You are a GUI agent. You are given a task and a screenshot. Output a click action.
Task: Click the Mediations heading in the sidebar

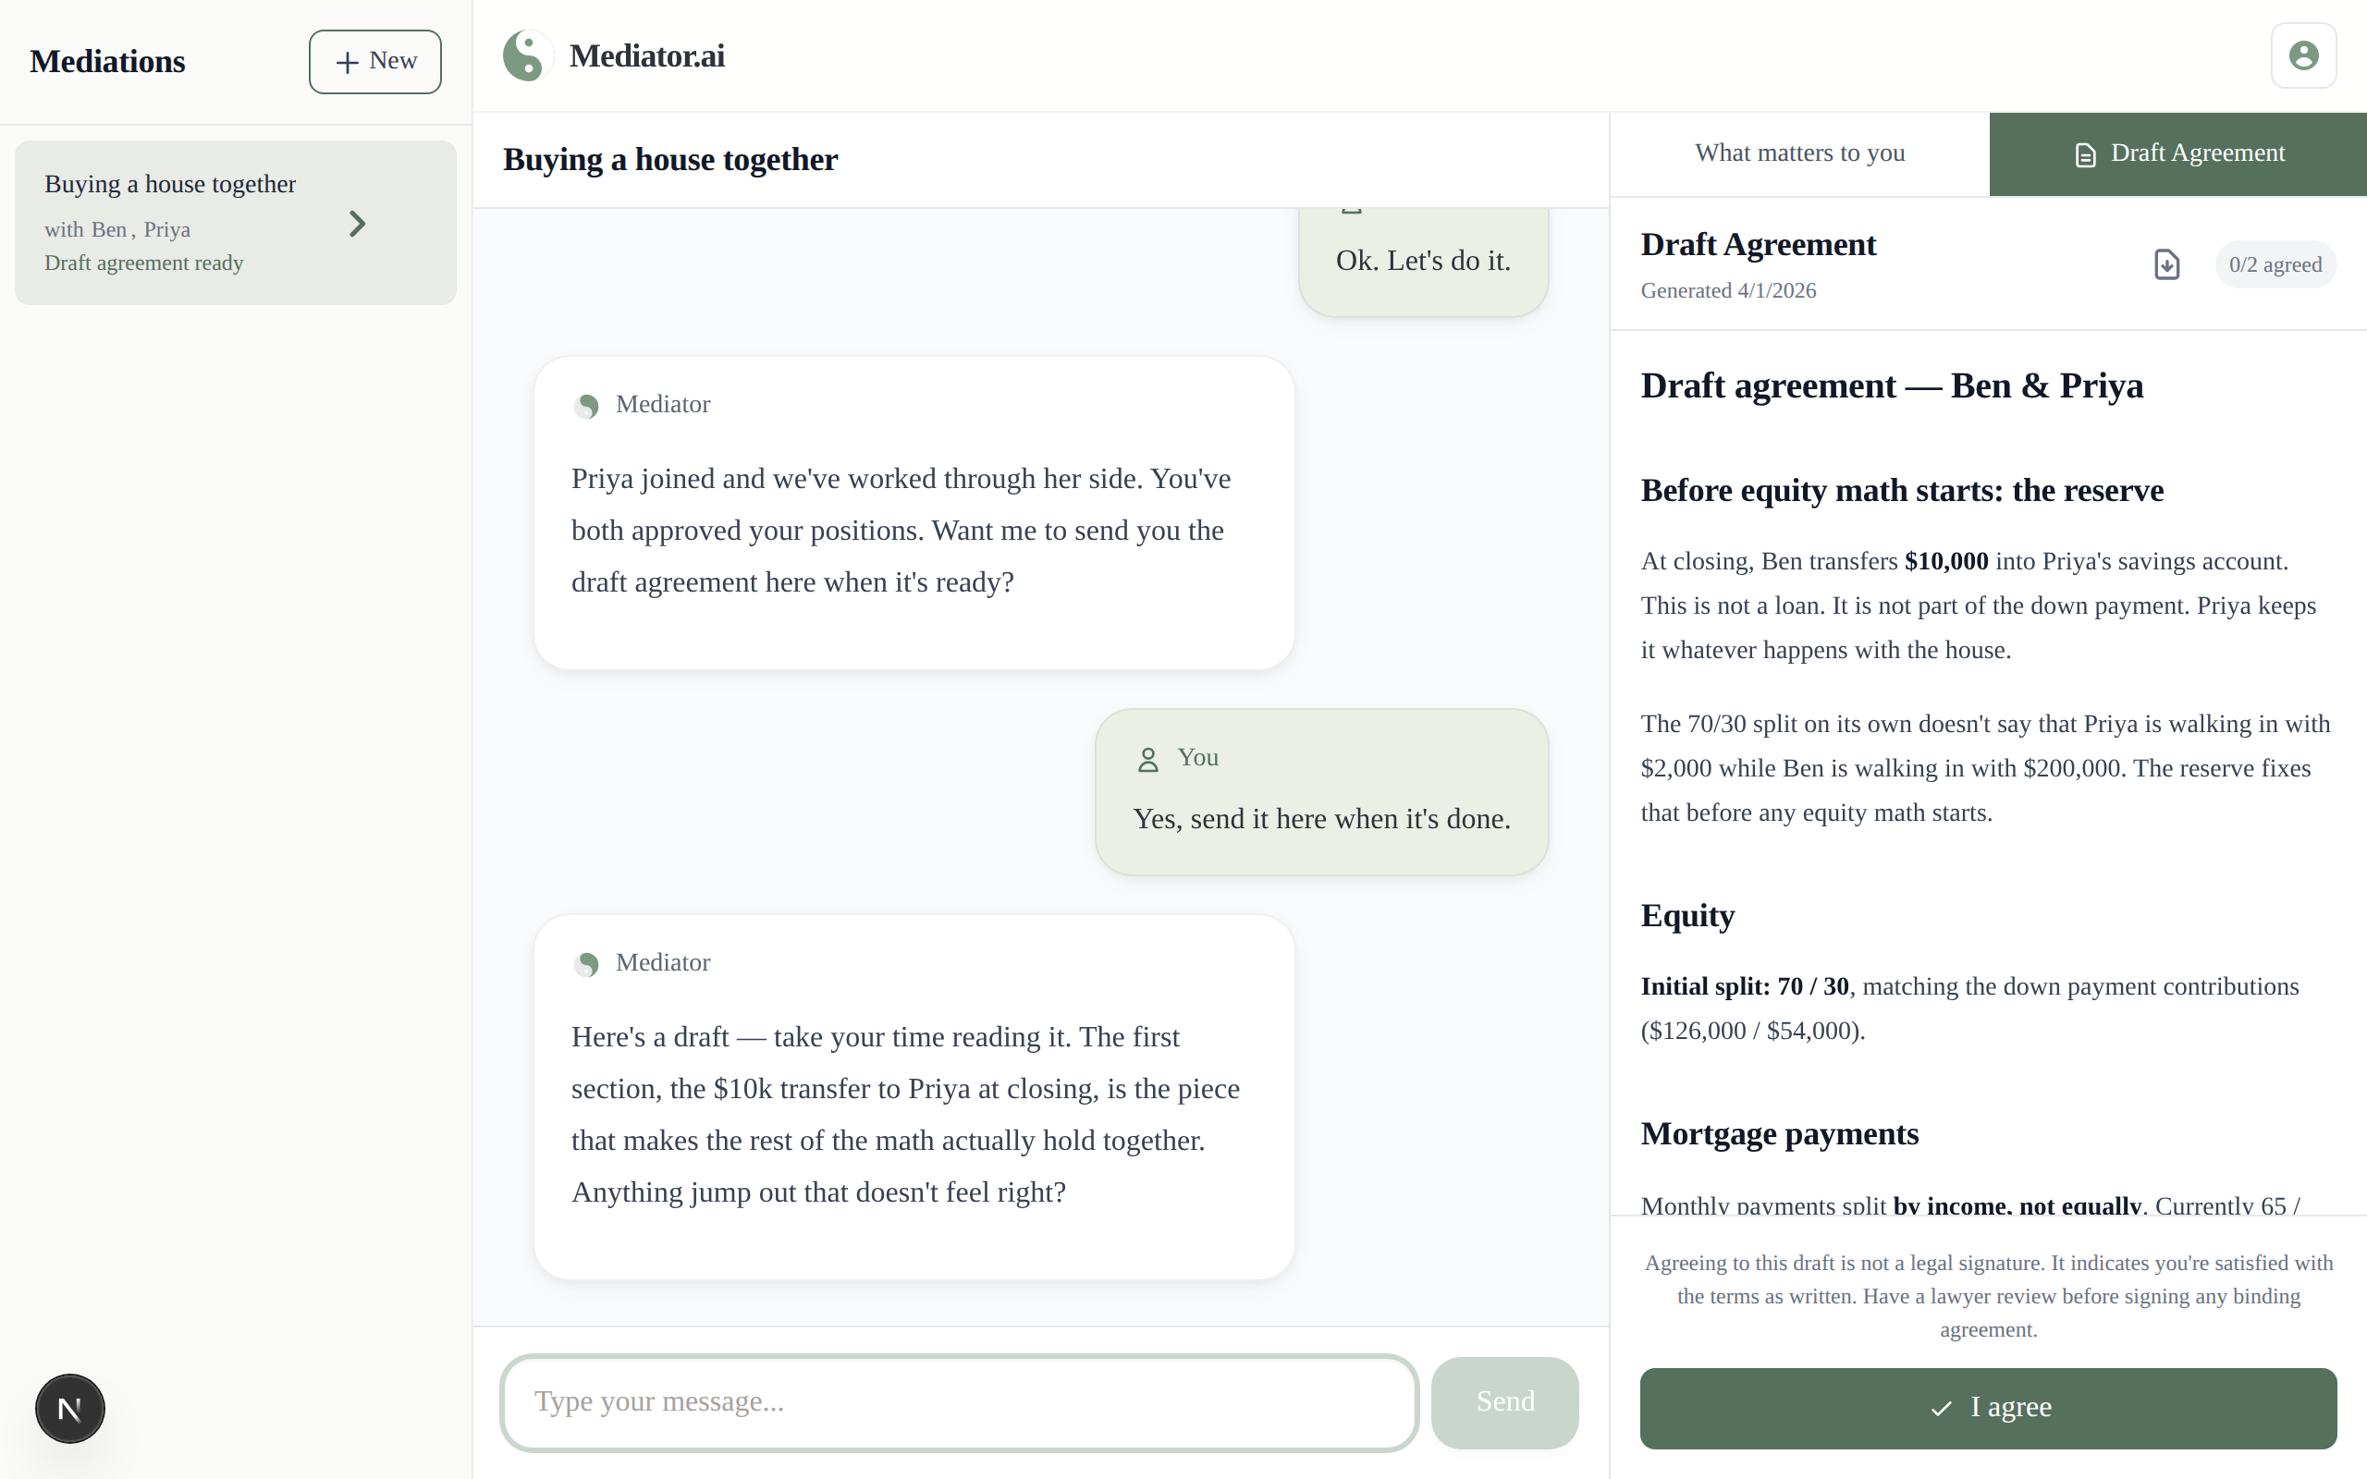coord(107,61)
